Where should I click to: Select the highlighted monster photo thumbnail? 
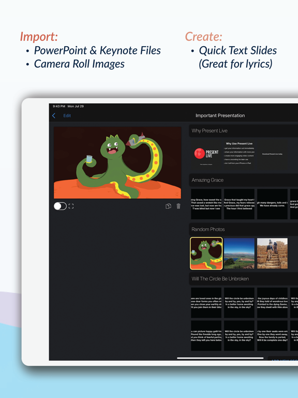pos(206,253)
